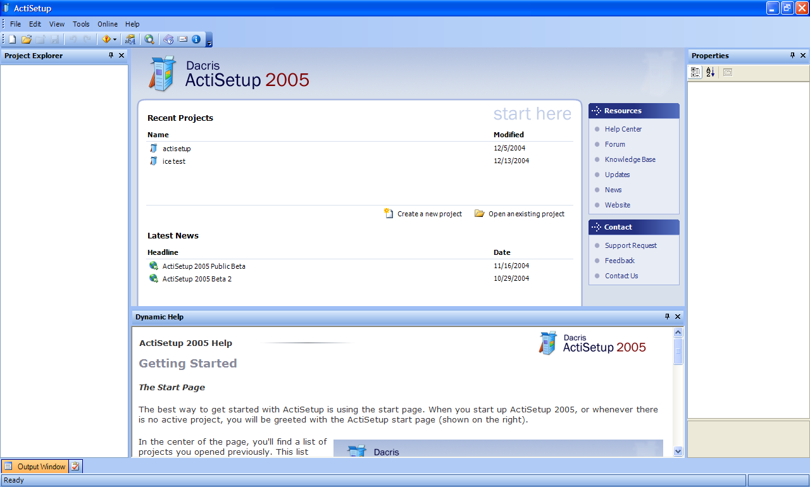This screenshot has height=487, width=810.
Task: Click the '11/16/2004' news date
Action: point(511,266)
